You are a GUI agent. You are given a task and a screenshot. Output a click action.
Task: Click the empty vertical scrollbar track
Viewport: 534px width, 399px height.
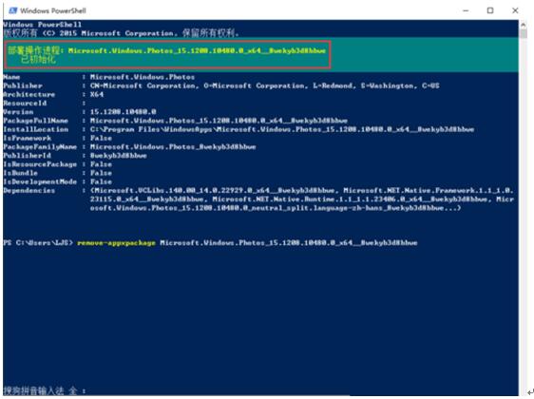pyautogui.click(x=523, y=211)
